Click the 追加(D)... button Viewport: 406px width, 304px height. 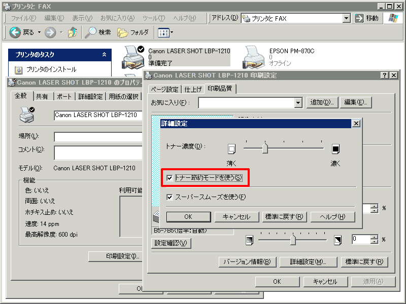[322, 102]
